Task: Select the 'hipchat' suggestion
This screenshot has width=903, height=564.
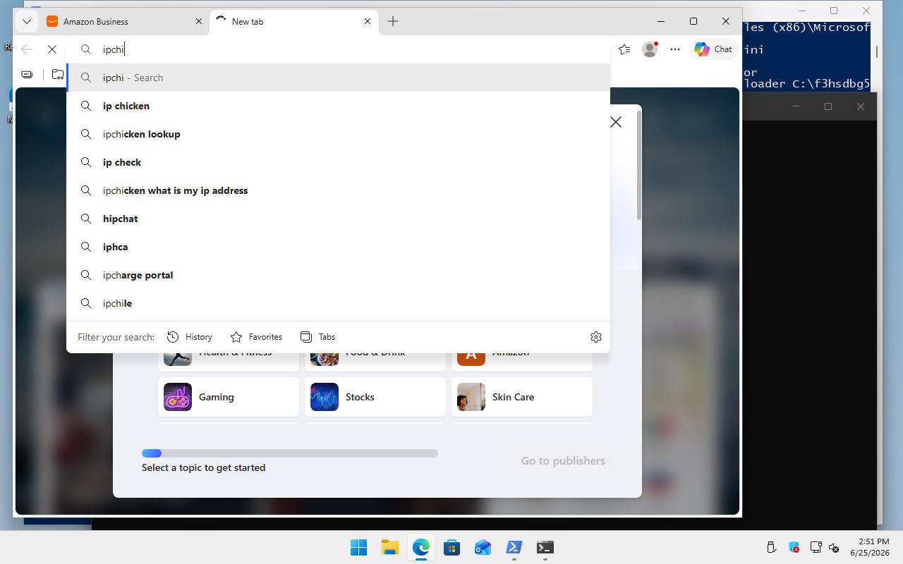Action: pos(339,219)
